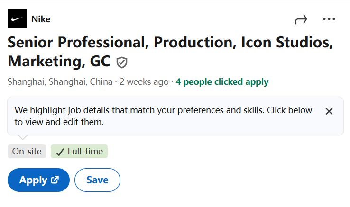Viewport: 350px width, 207px height.
Task: Share this job with the arrow icon
Action: point(301,19)
